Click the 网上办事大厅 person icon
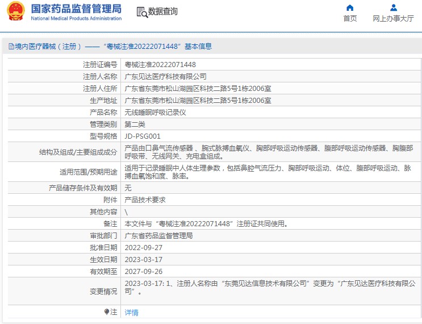Screen dimensions: 422x324 click(393, 8)
